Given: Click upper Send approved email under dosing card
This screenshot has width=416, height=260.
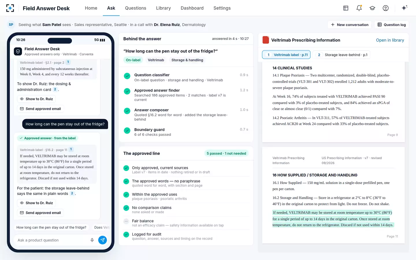Looking at the screenshot, I should click(40, 109).
